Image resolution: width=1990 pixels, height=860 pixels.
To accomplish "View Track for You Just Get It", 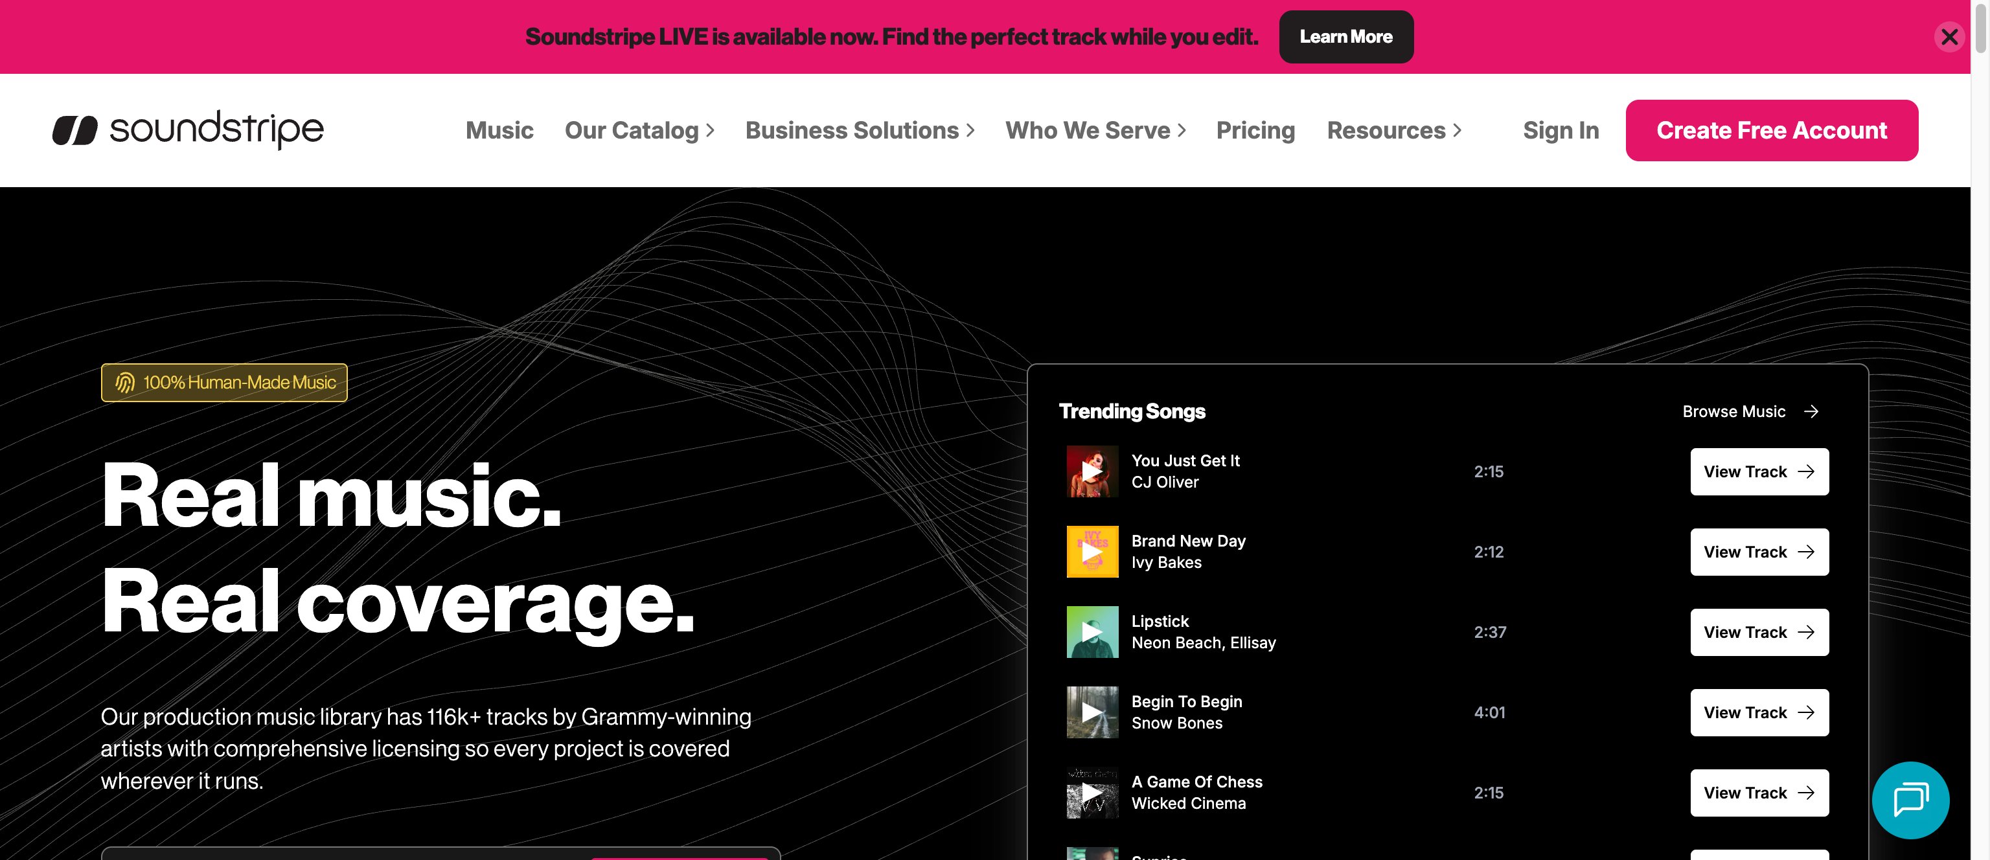I will [x=1759, y=471].
